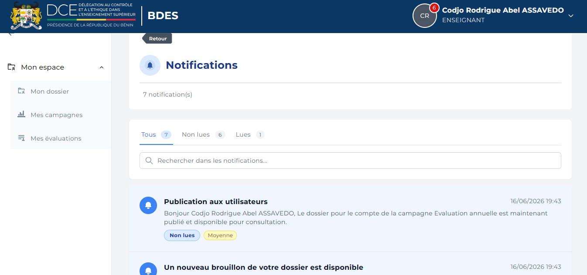Image resolution: width=587 pixels, height=275 pixels.
Task: Select the Tous tab
Action: (x=156, y=135)
